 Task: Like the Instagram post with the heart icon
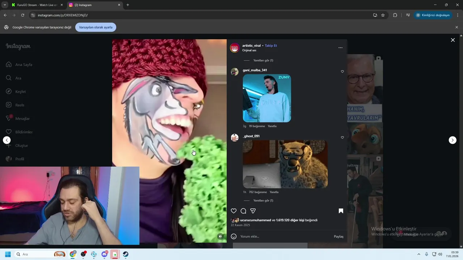pos(234,211)
